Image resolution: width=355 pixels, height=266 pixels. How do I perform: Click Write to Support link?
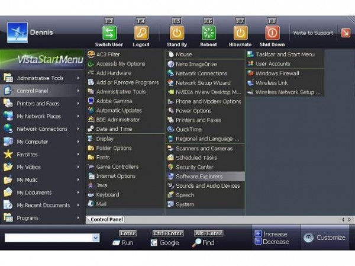click(x=313, y=33)
